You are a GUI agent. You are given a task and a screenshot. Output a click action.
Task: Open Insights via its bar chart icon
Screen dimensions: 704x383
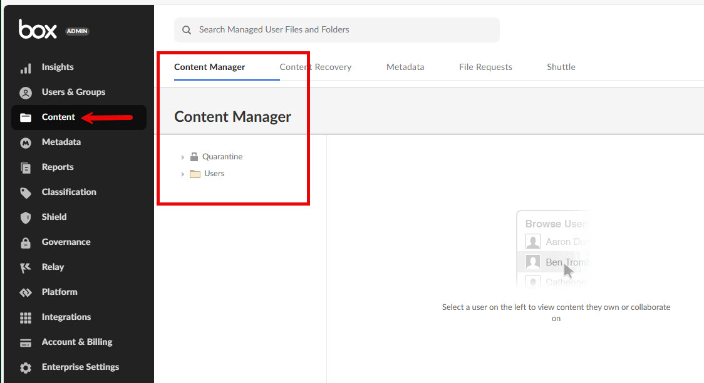pyautogui.click(x=26, y=67)
